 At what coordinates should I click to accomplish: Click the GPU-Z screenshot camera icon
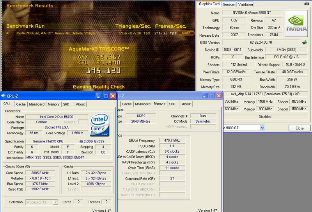[x=307, y=4]
